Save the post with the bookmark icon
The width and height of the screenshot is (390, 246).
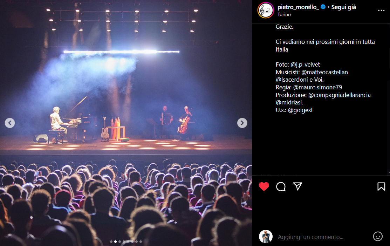coord(381,186)
